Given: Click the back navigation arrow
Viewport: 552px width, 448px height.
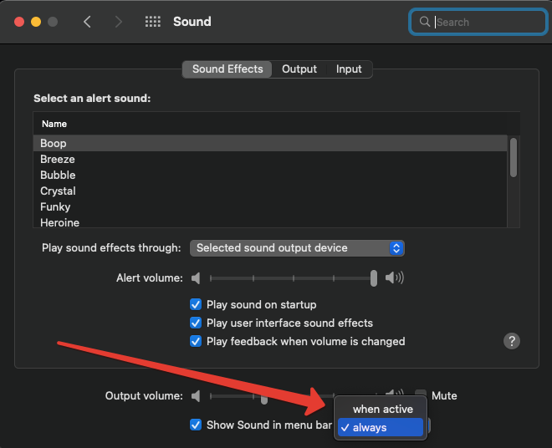Looking at the screenshot, I should [87, 22].
